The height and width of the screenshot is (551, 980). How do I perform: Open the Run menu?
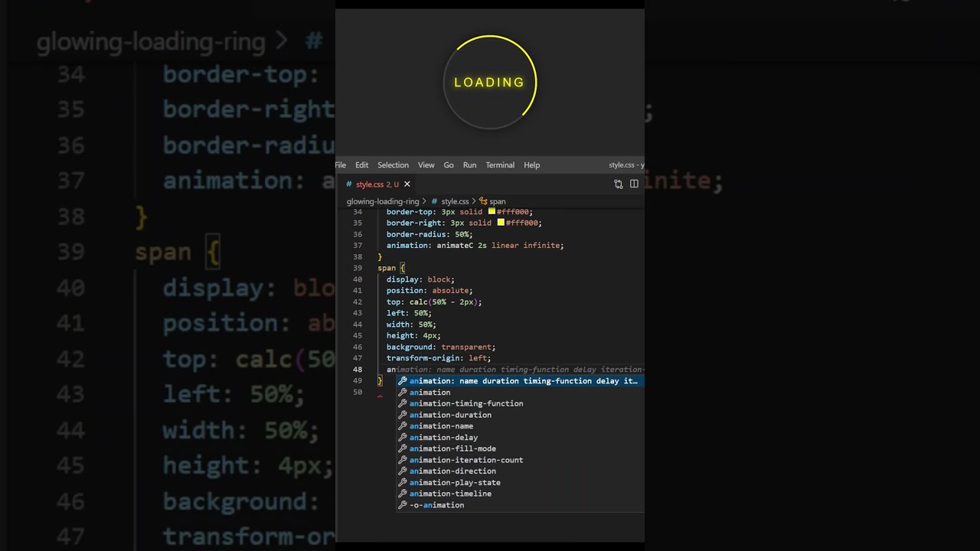pyautogui.click(x=469, y=165)
